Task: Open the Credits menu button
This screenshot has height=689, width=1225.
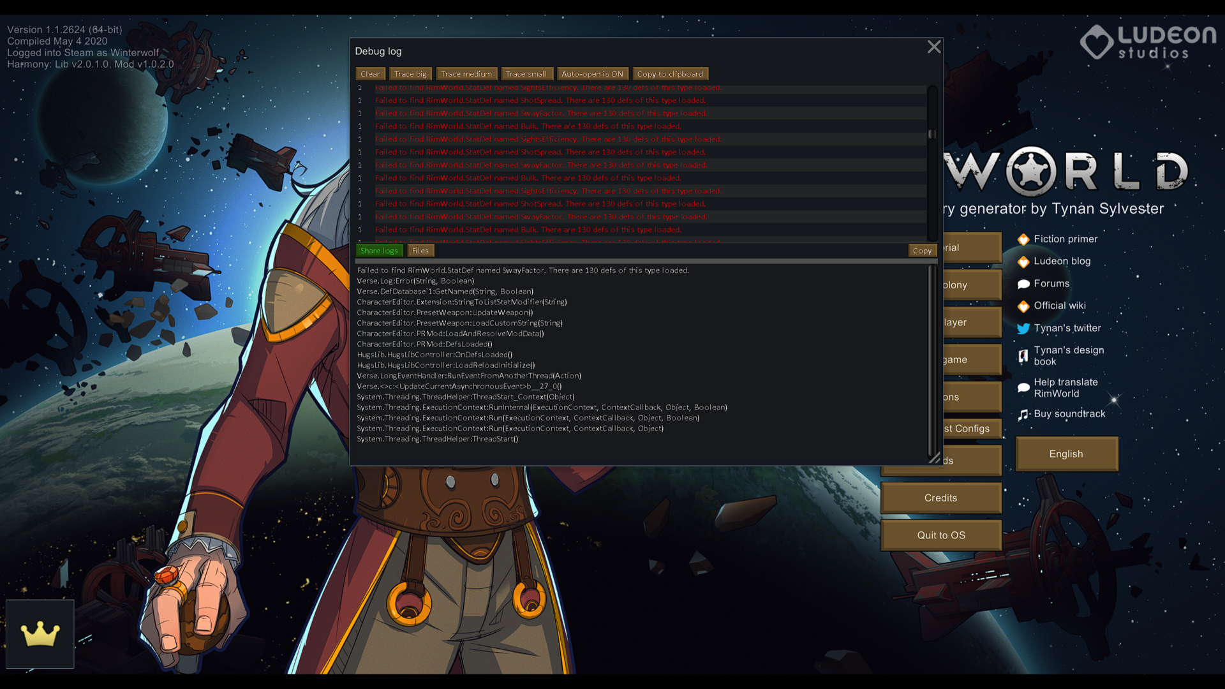Action: coord(941,498)
